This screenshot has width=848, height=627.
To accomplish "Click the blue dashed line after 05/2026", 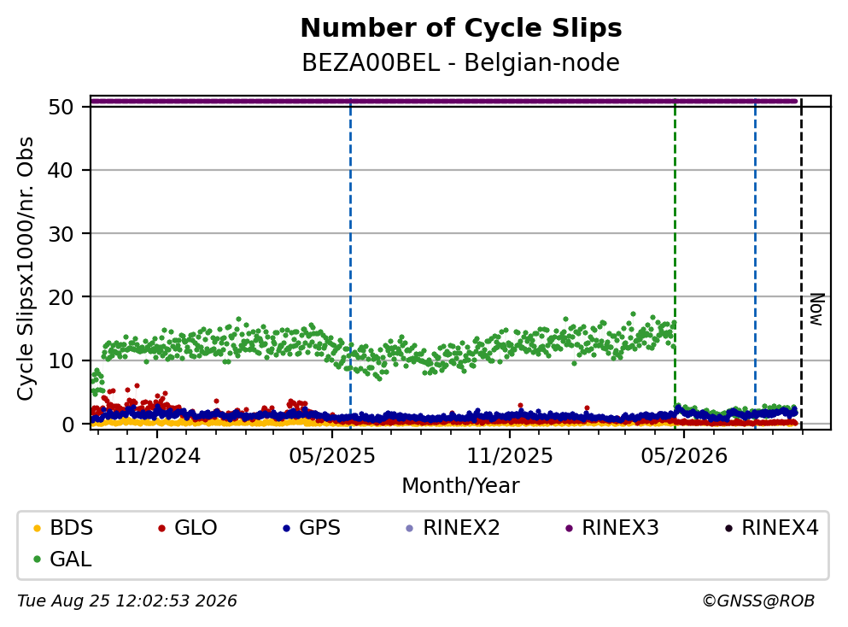I will pos(755,265).
